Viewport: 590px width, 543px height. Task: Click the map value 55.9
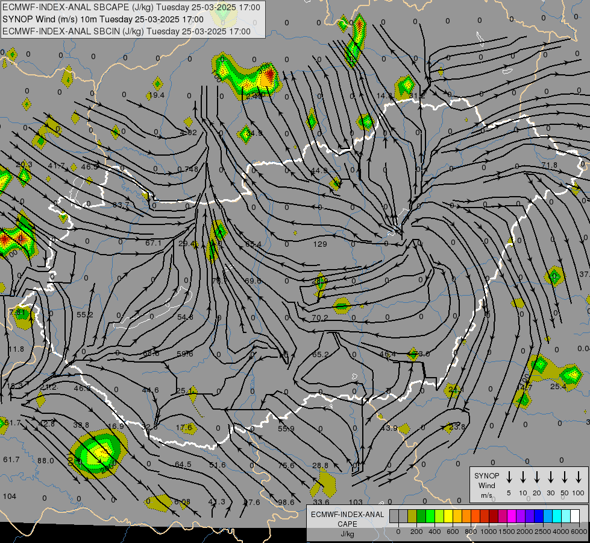(x=286, y=428)
